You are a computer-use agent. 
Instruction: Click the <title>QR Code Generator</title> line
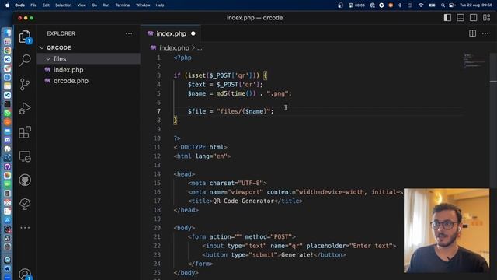245,201
